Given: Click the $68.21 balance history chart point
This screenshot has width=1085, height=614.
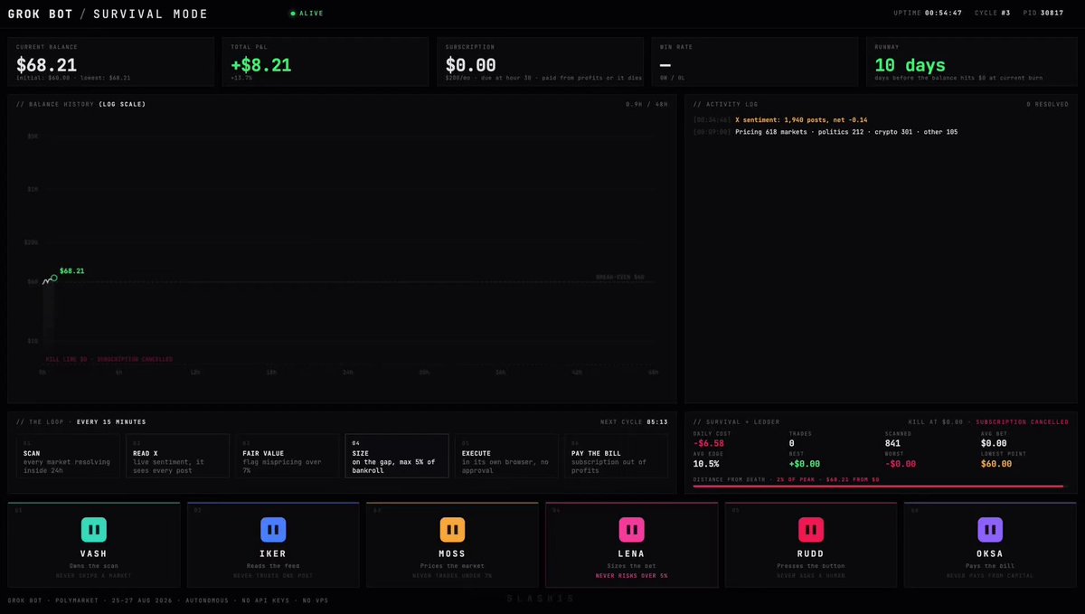Looking at the screenshot, I should [x=53, y=278].
